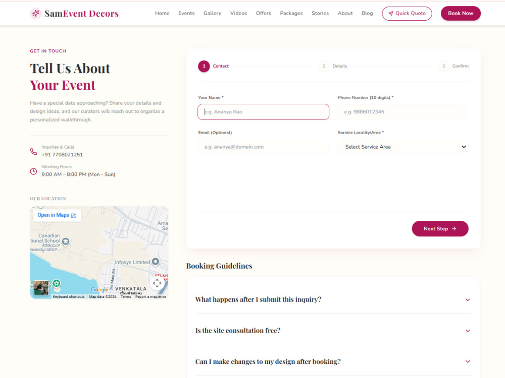Open the Videos page

(239, 13)
